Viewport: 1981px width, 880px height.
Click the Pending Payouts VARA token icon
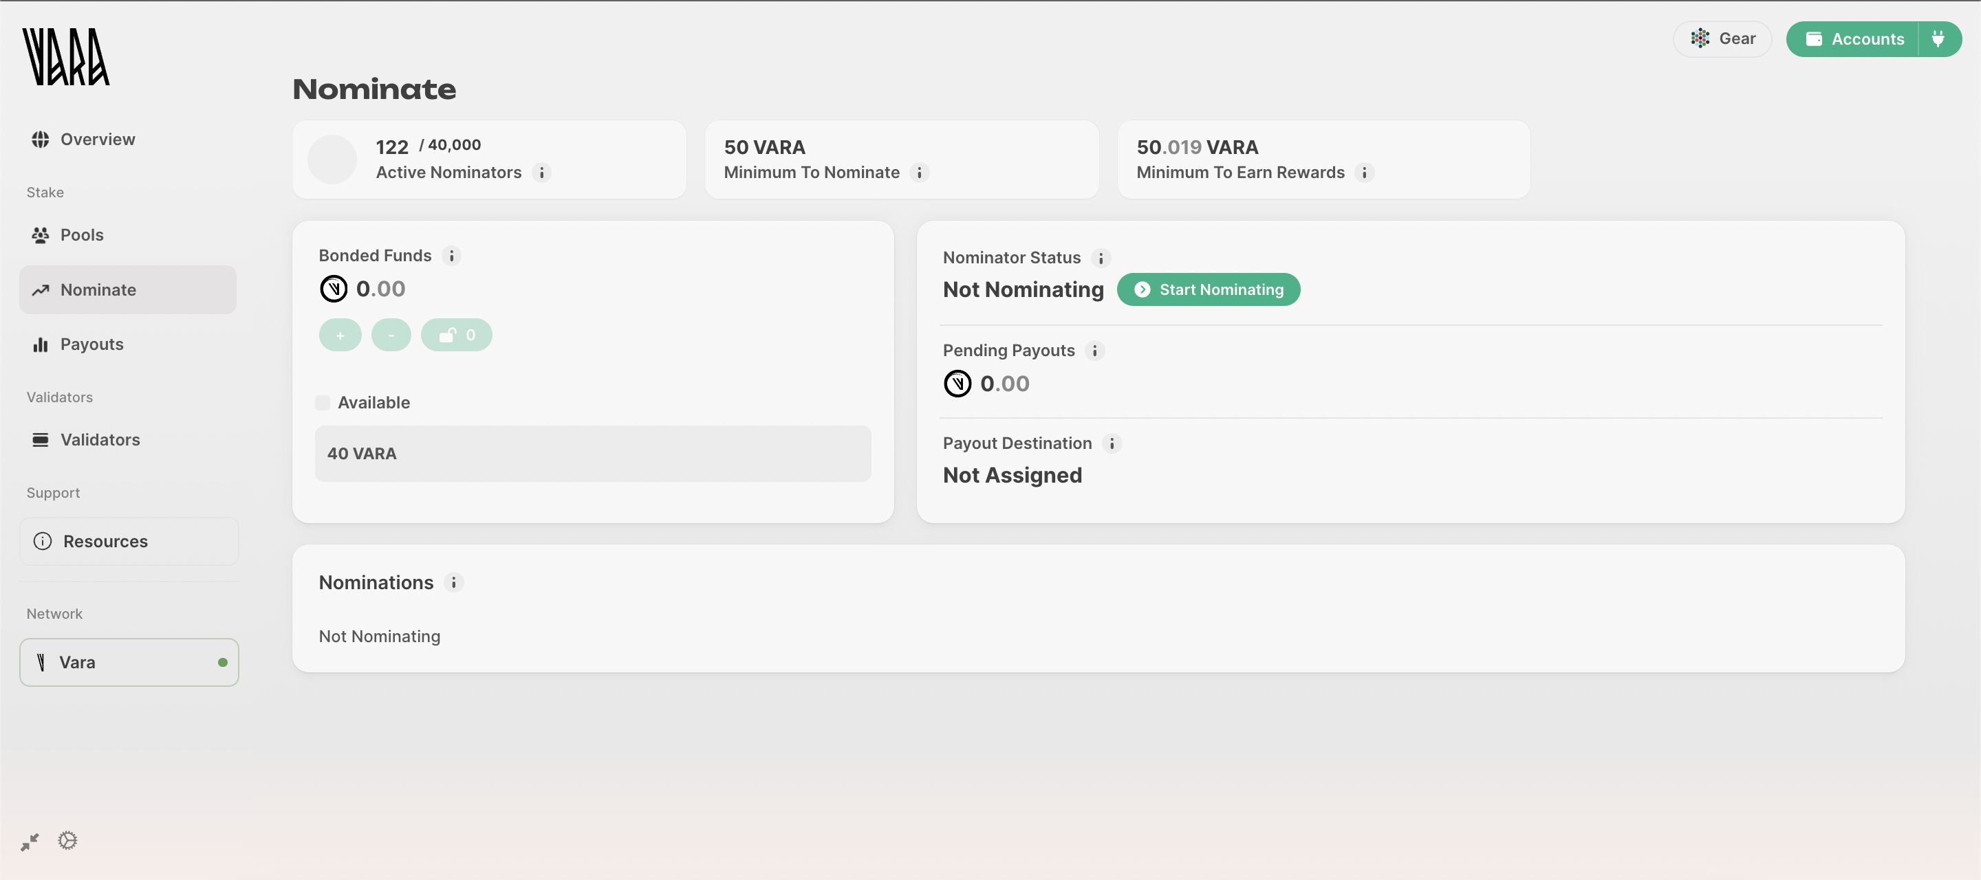point(957,384)
